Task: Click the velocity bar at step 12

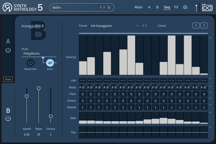Action: point(172,55)
